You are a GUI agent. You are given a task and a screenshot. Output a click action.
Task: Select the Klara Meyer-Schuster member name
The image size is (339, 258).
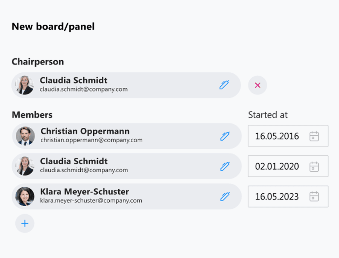[84, 192]
